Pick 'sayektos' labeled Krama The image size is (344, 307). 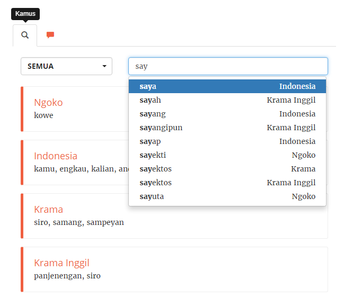pyautogui.click(x=227, y=169)
